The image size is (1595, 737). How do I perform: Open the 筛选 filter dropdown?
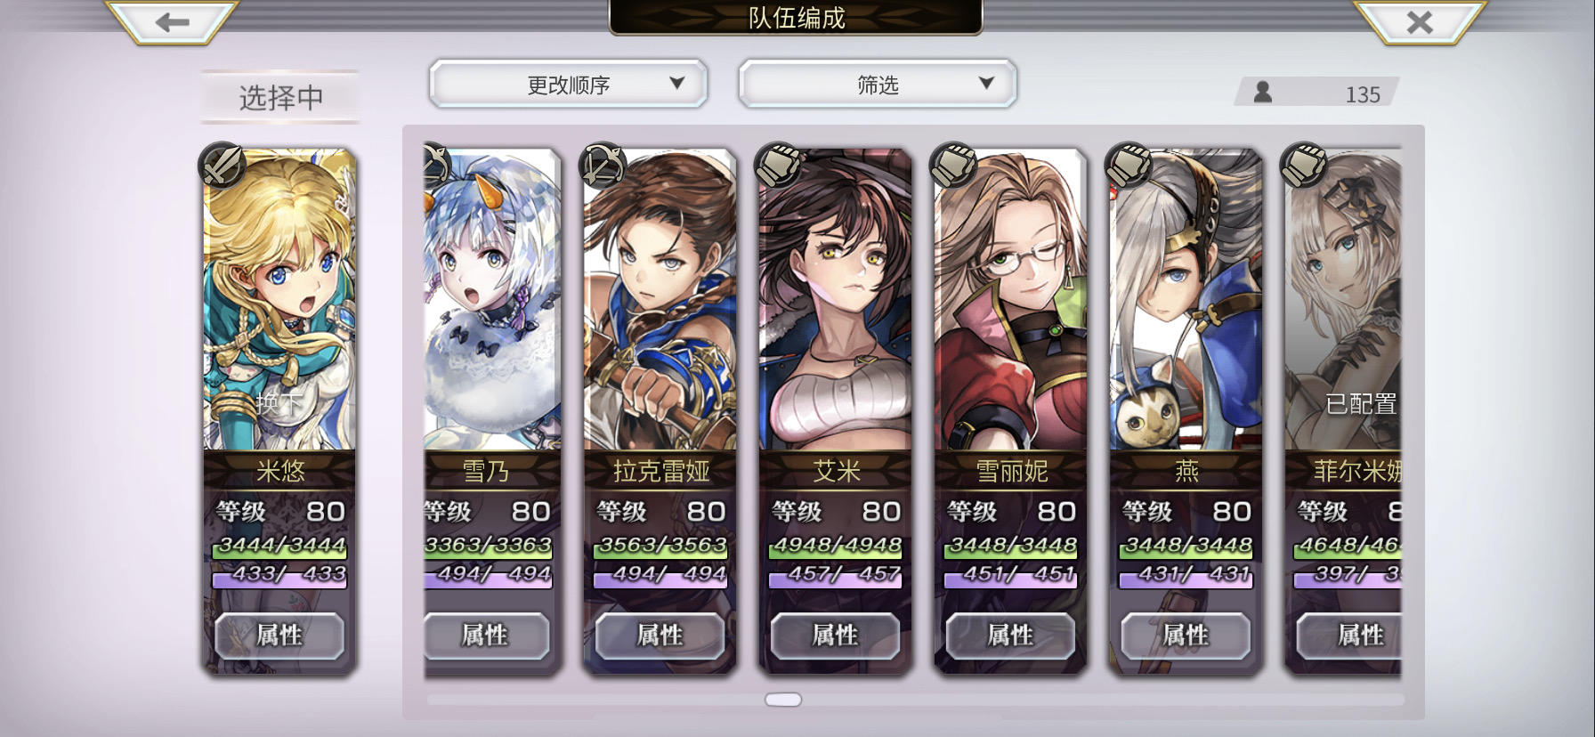point(878,85)
